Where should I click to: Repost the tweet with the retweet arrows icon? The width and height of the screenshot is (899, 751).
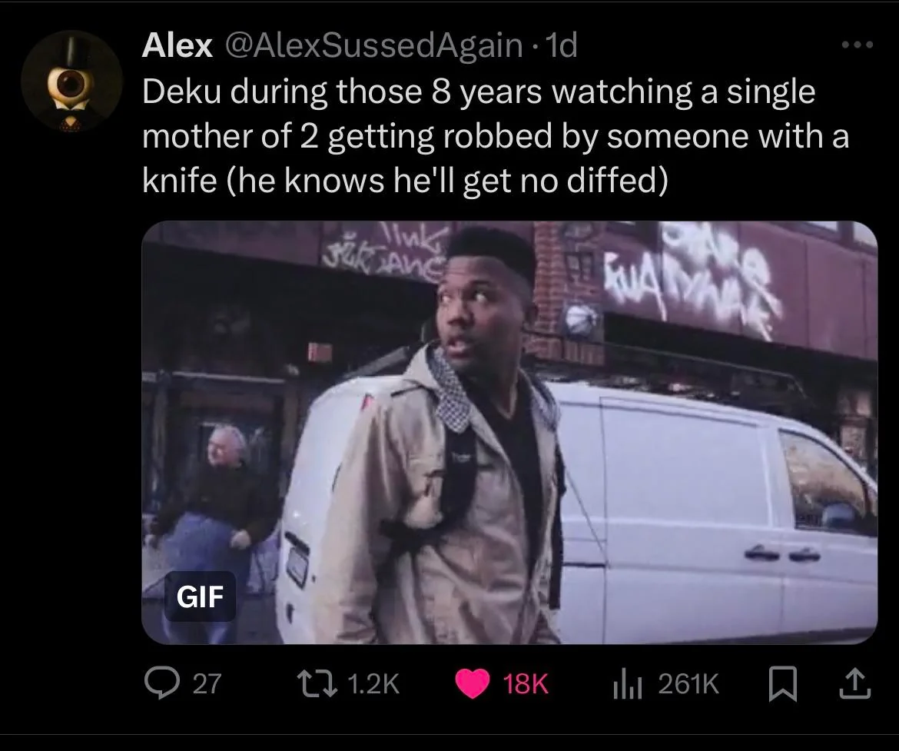pos(317,683)
